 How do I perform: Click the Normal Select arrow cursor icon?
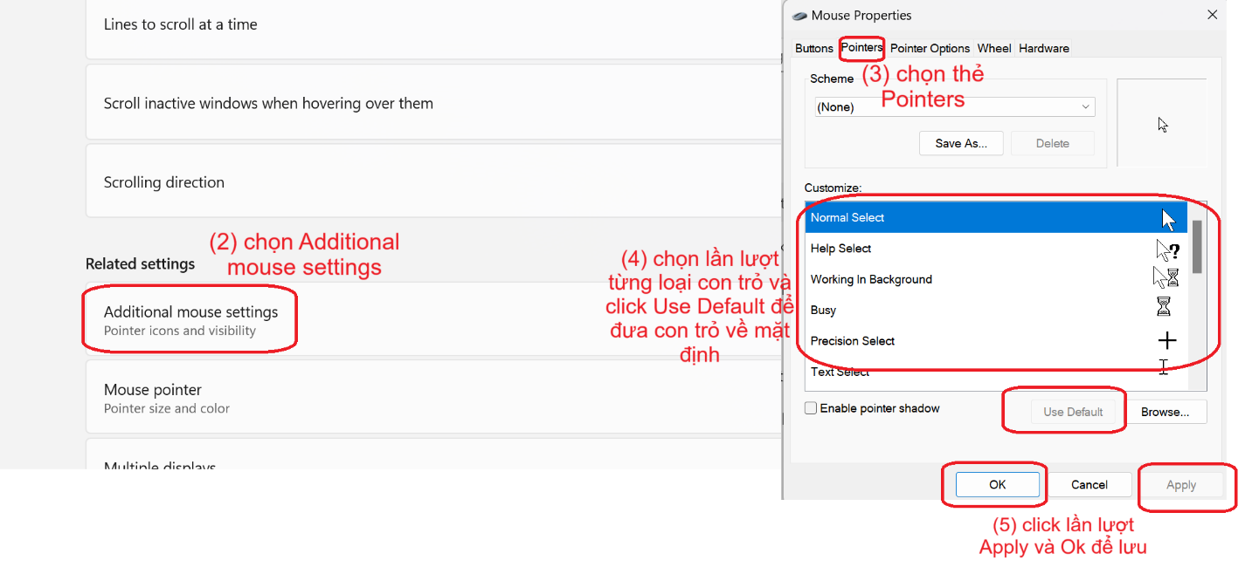[1168, 218]
